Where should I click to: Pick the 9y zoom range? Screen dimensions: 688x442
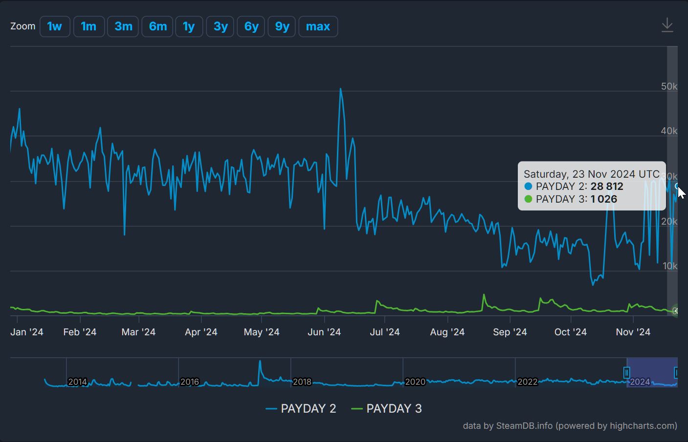pyautogui.click(x=282, y=26)
